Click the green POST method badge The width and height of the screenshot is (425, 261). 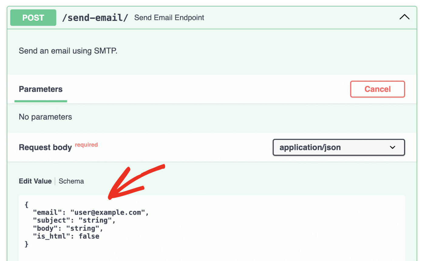(x=33, y=18)
